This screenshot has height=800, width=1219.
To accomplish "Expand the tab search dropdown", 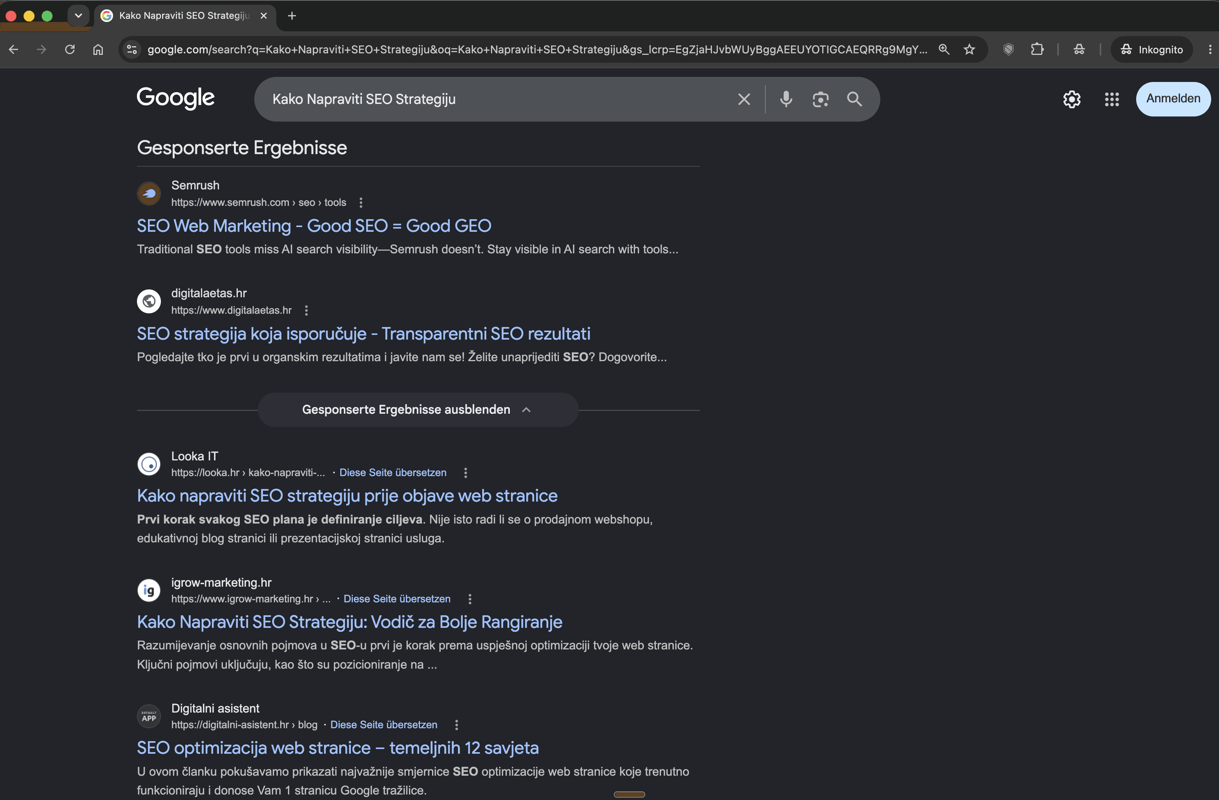I will (x=78, y=16).
